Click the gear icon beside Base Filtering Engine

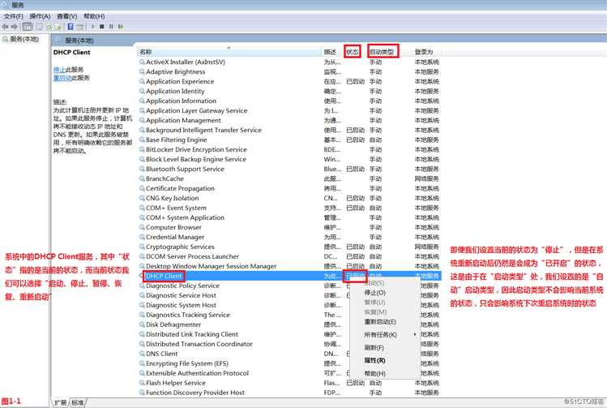coord(142,140)
